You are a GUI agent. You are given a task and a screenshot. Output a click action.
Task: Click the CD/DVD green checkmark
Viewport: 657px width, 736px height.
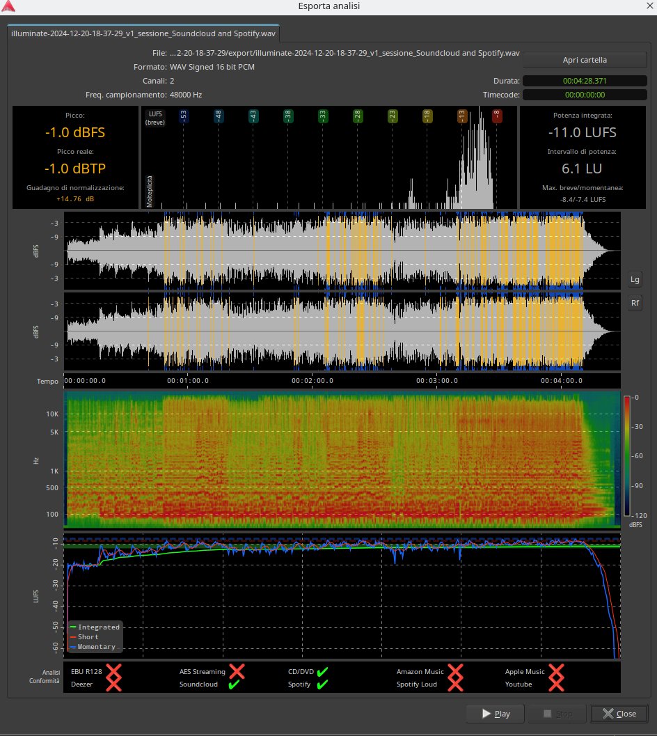pyautogui.click(x=322, y=672)
